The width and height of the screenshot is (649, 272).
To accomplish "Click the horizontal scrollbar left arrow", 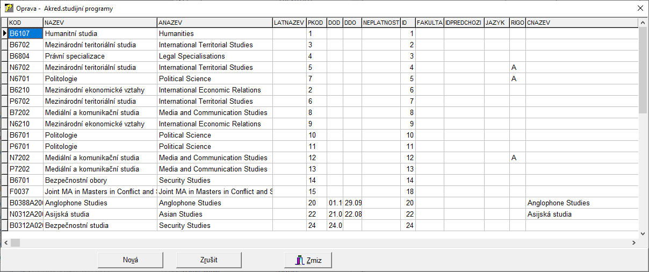I will click(x=5, y=243).
